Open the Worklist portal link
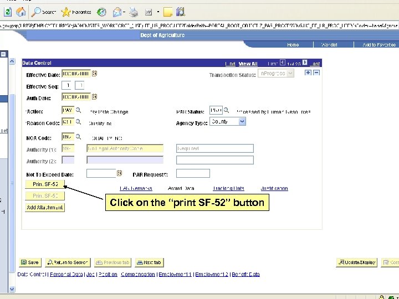Screen dimensions: 399x299 (329, 45)
